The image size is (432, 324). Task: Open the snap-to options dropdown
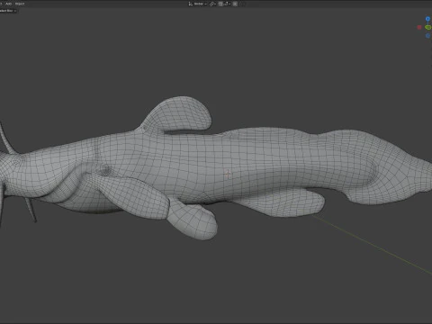pyautogui.click(x=228, y=4)
